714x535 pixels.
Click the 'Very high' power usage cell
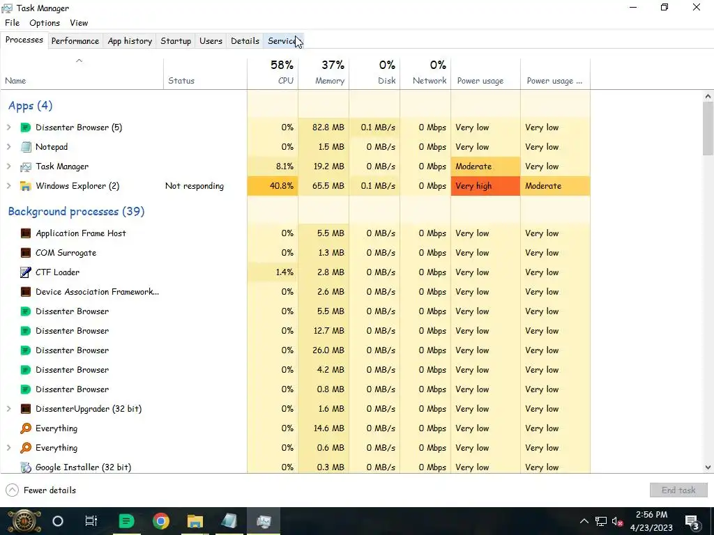[486, 186]
